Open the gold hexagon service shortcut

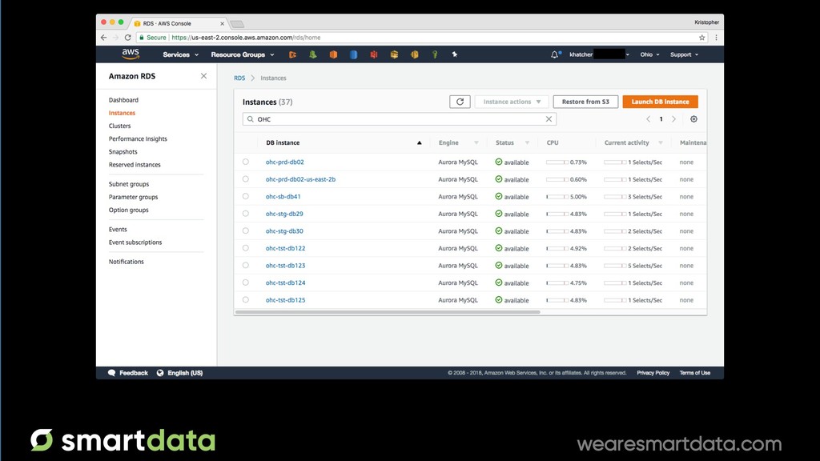point(414,54)
